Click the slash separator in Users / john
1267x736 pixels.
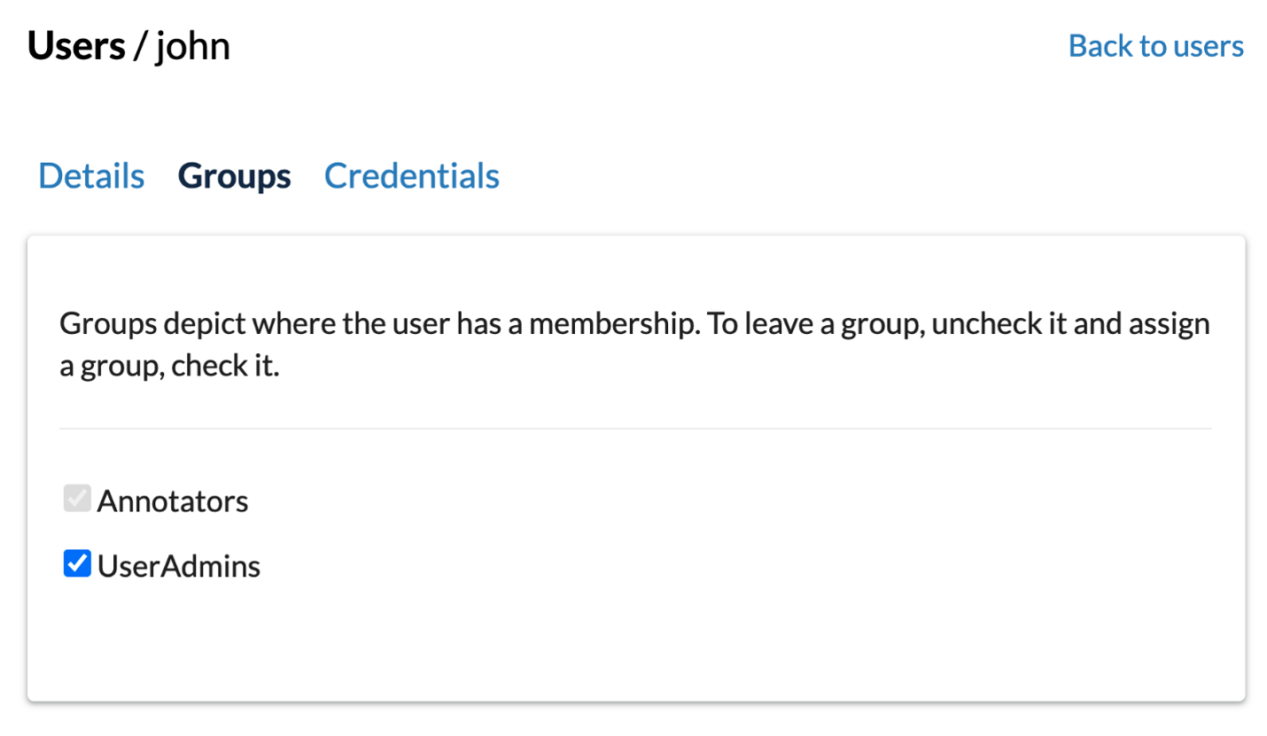click(x=140, y=46)
